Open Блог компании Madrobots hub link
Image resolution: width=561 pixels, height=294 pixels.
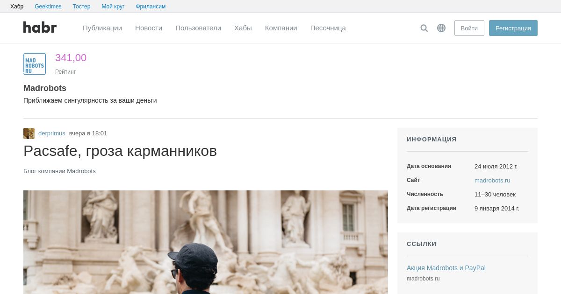[x=59, y=171]
